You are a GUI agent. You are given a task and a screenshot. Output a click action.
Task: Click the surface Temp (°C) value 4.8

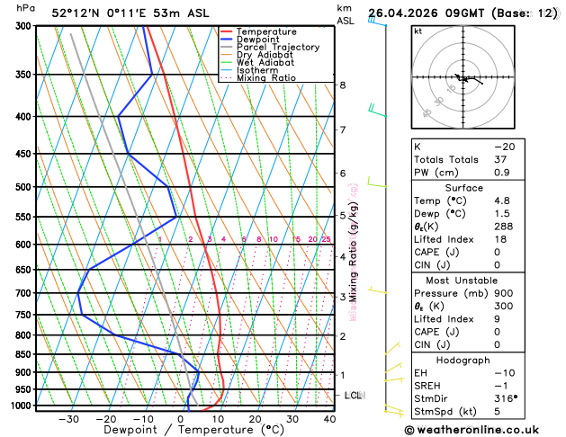[502, 201]
